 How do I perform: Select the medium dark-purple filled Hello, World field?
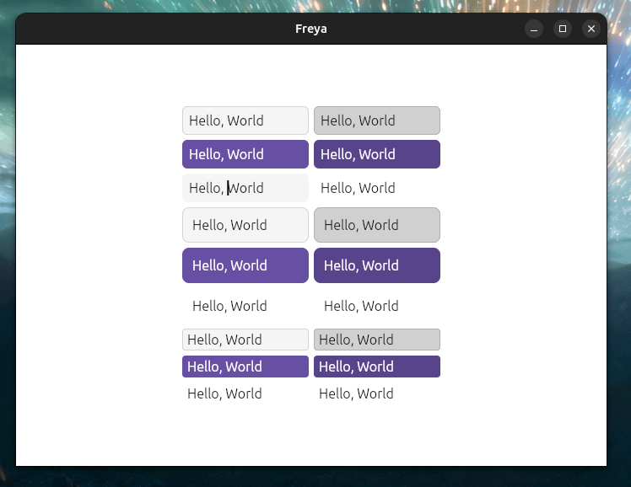pos(377,154)
